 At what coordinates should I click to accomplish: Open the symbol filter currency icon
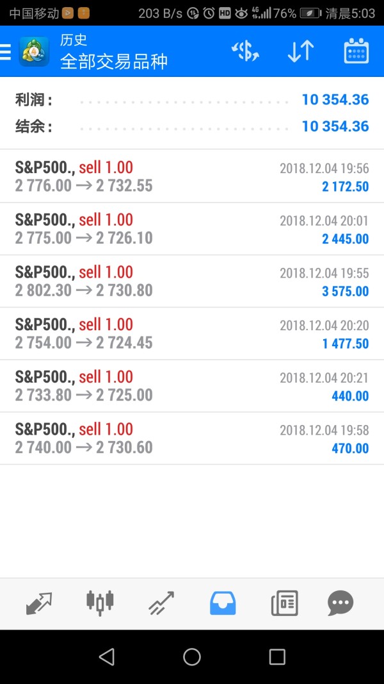click(245, 51)
